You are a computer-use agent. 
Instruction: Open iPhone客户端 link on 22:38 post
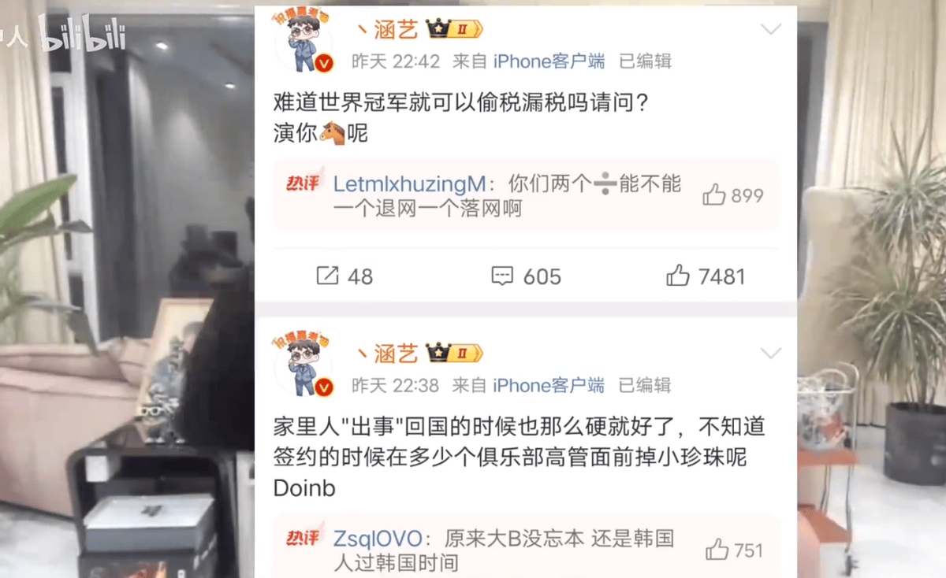(549, 385)
